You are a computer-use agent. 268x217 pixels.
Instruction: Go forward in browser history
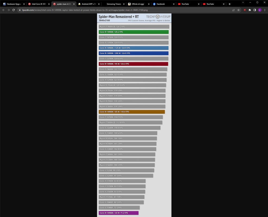pyautogui.click(x=9, y=10)
